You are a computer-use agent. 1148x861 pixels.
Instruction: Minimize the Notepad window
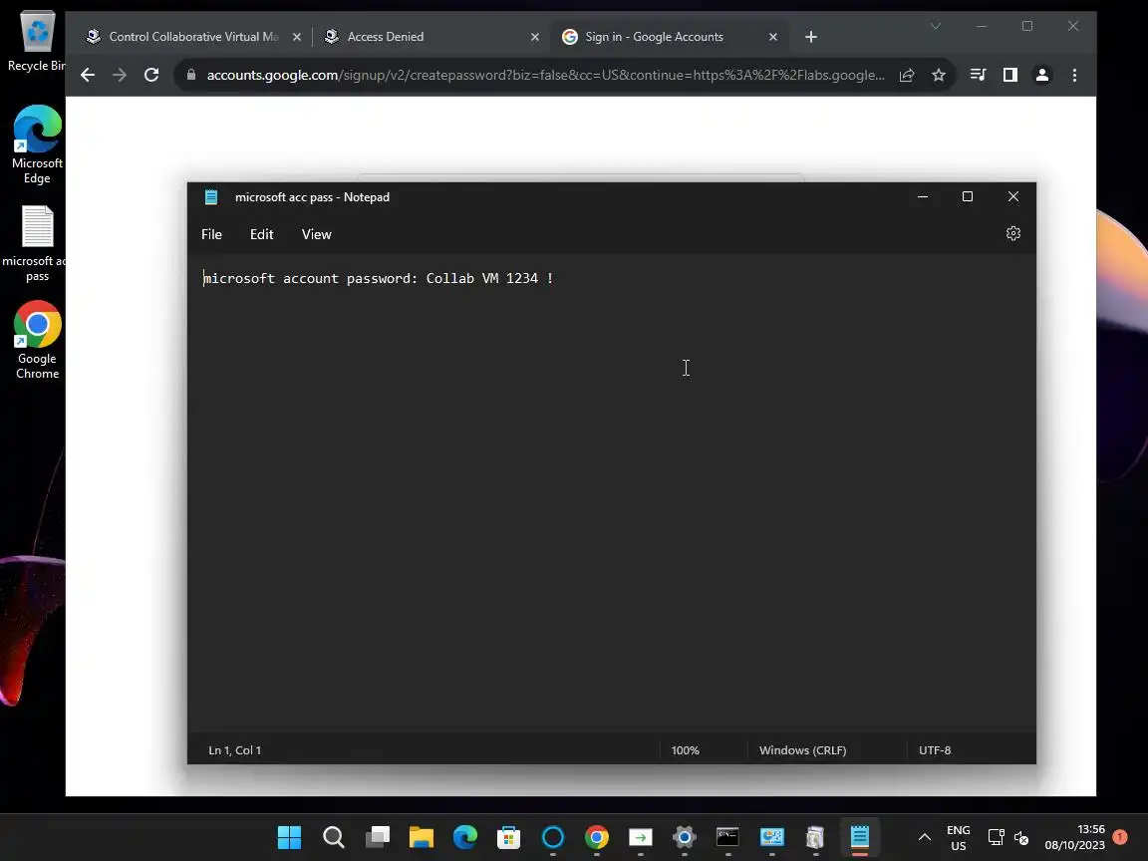(923, 196)
